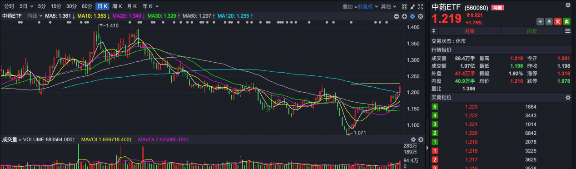Open the blue indicator settings gear
Viewport: 576px width, 169px height.
click(412, 16)
